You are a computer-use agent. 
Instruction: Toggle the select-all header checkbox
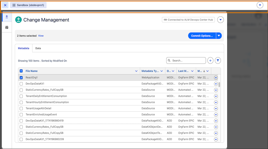click(21, 71)
